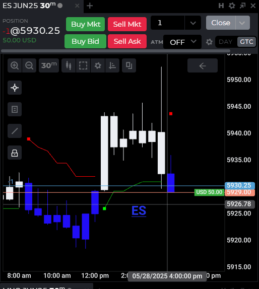Open the quantity dropdown arrow
259x289 pixels.
coord(193,23)
